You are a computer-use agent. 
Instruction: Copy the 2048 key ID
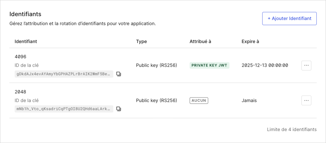[x=119, y=109]
